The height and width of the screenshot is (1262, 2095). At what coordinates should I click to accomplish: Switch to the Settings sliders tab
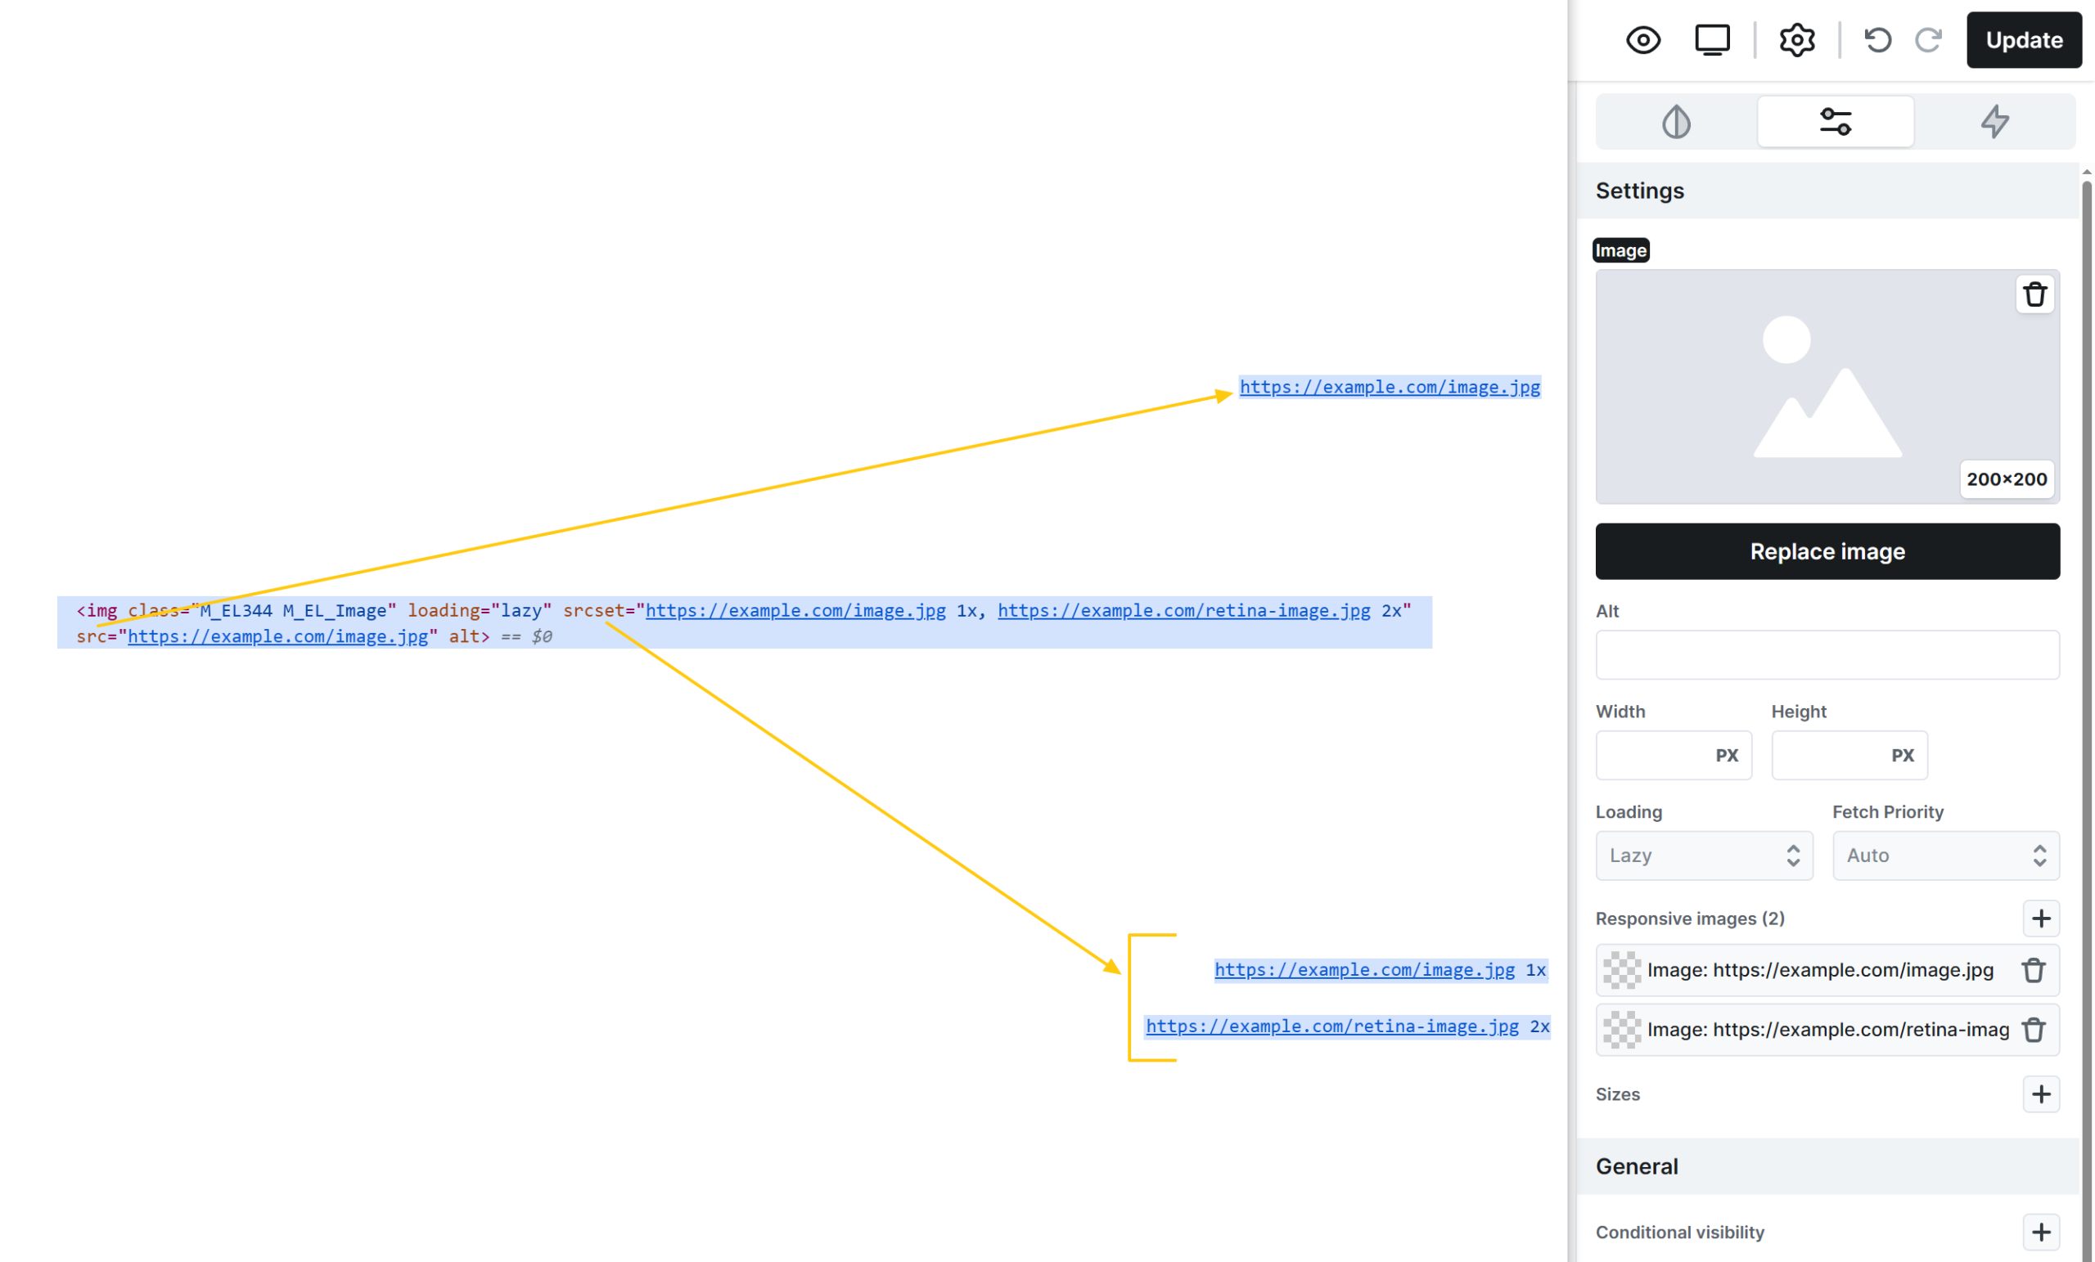pyautogui.click(x=1835, y=122)
